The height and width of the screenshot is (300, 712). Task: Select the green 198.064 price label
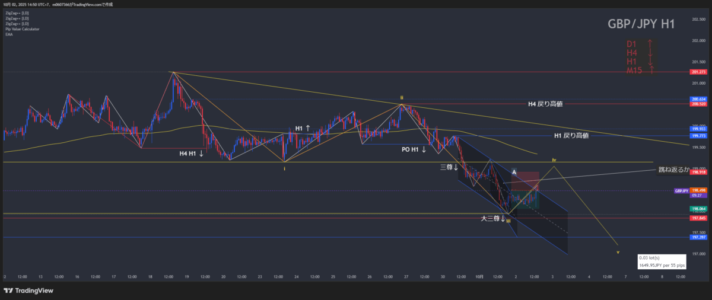(x=698, y=209)
